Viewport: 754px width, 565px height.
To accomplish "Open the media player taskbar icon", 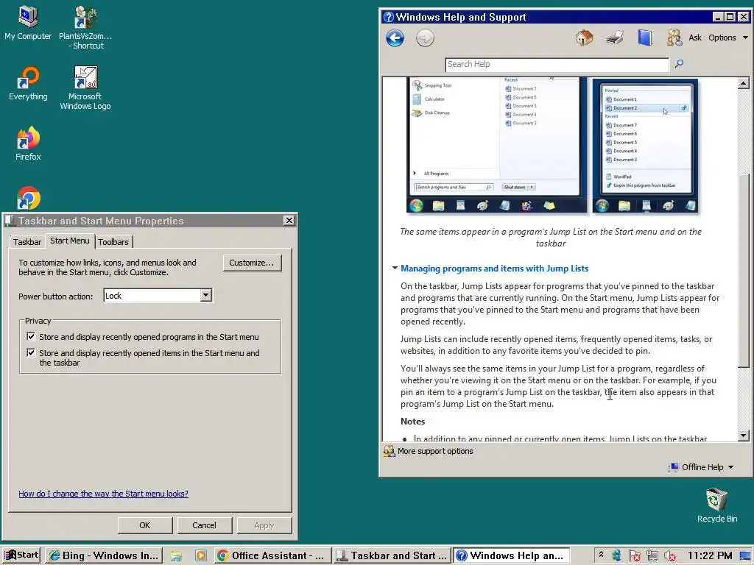I will tap(200, 556).
